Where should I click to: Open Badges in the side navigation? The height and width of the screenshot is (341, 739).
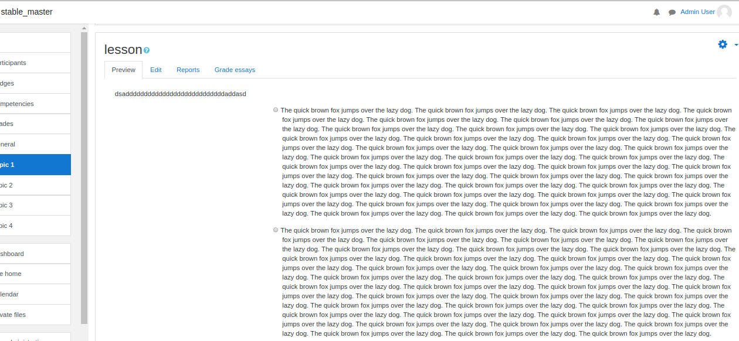tap(35, 83)
